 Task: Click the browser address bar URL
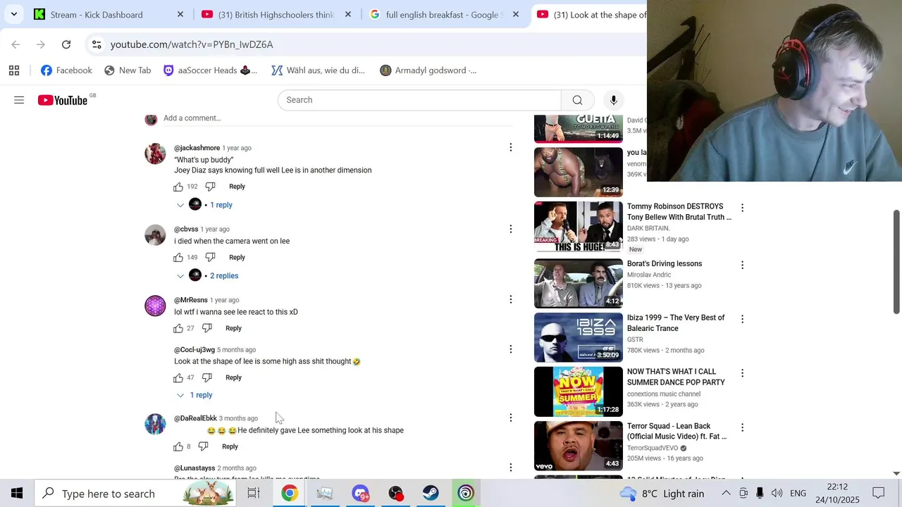(192, 44)
